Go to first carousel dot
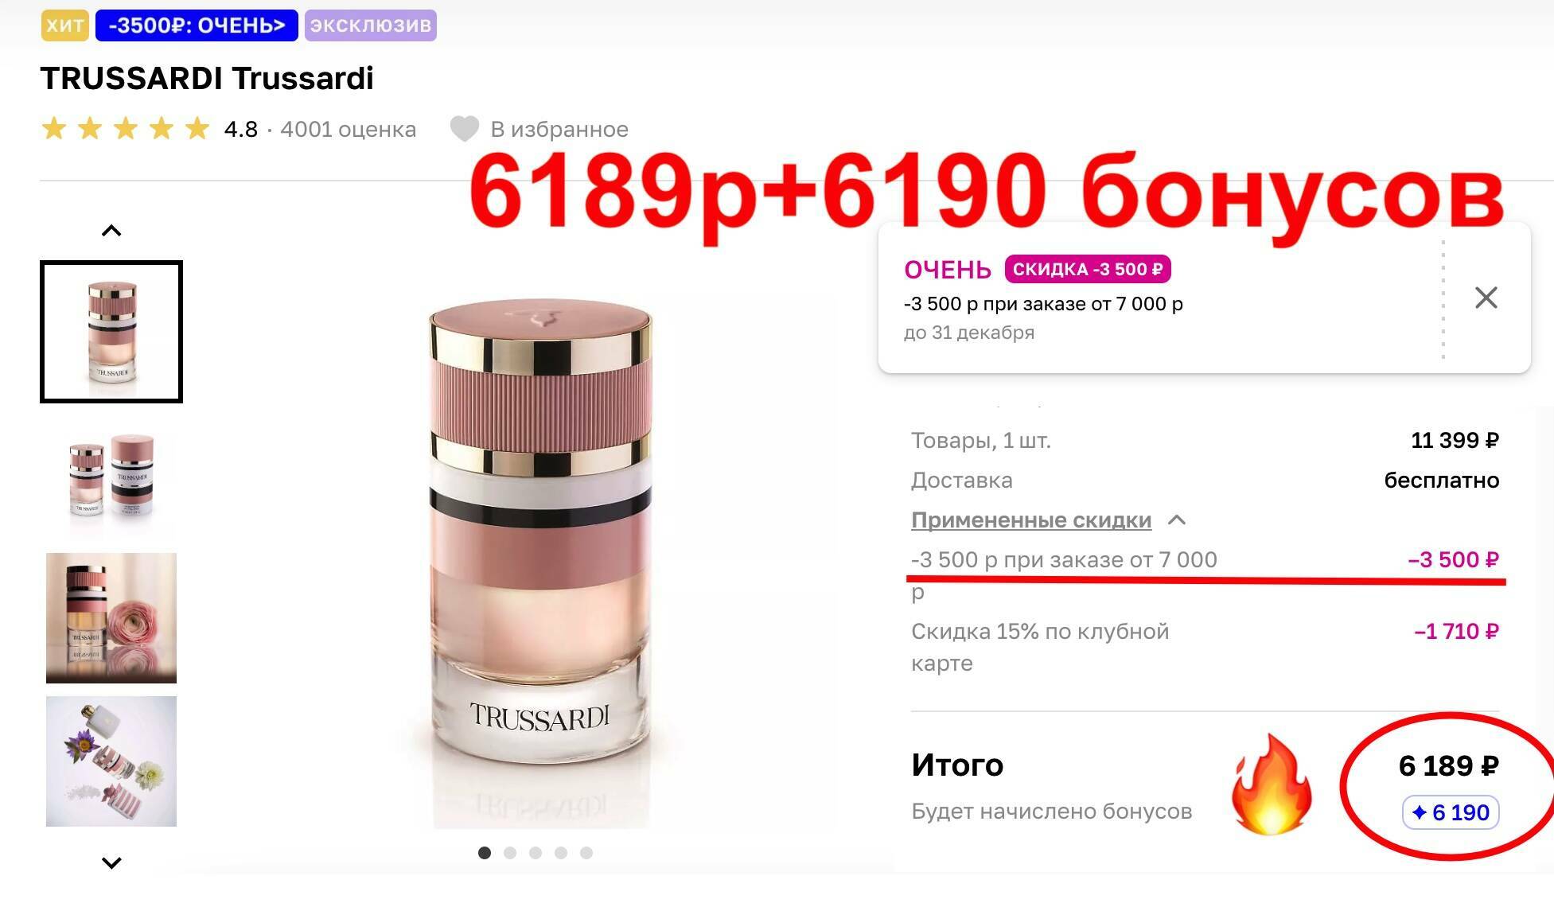Screen dimensions: 1554x911 pyautogui.click(x=485, y=853)
